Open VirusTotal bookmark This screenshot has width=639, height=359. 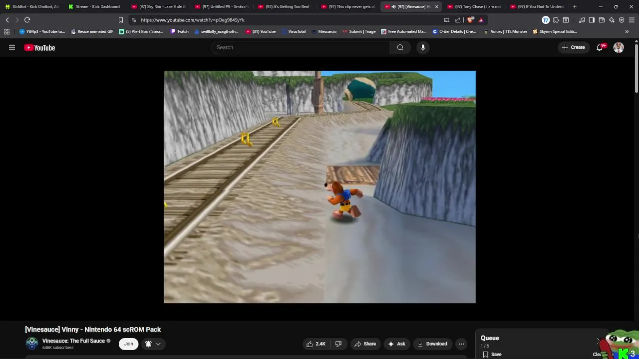coord(294,31)
